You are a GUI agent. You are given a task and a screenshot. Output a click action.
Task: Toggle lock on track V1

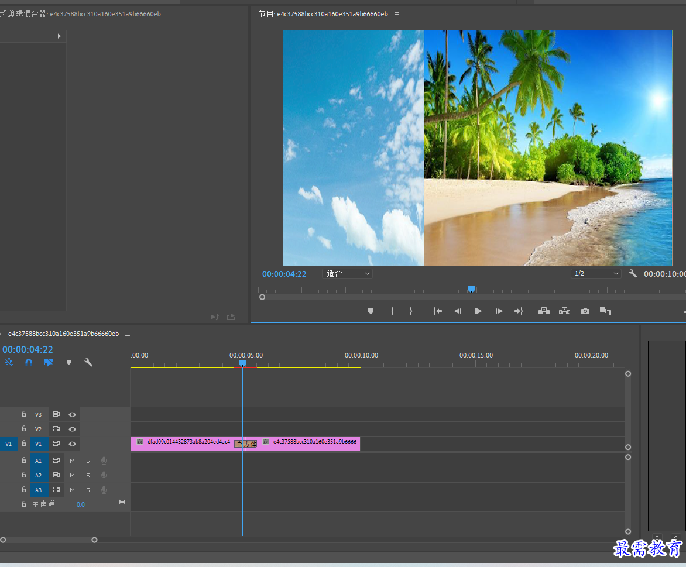pyautogui.click(x=24, y=443)
